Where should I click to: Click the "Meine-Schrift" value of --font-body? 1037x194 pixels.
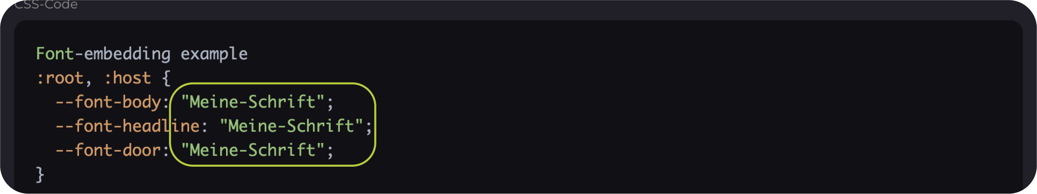pyautogui.click(x=253, y=102)
